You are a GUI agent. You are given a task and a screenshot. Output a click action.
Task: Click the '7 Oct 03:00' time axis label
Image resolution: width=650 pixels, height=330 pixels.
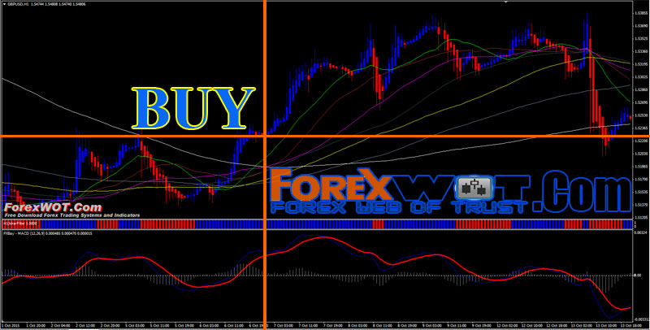(282, 325)
